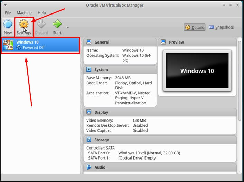Click the Powered Off status icon
The height and width of the screenshot is (182, 244).
[x=19, y=47]
